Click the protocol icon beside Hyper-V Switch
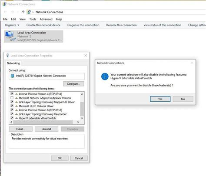This screenshot has width=206, height=176. (x=17, y=118)
